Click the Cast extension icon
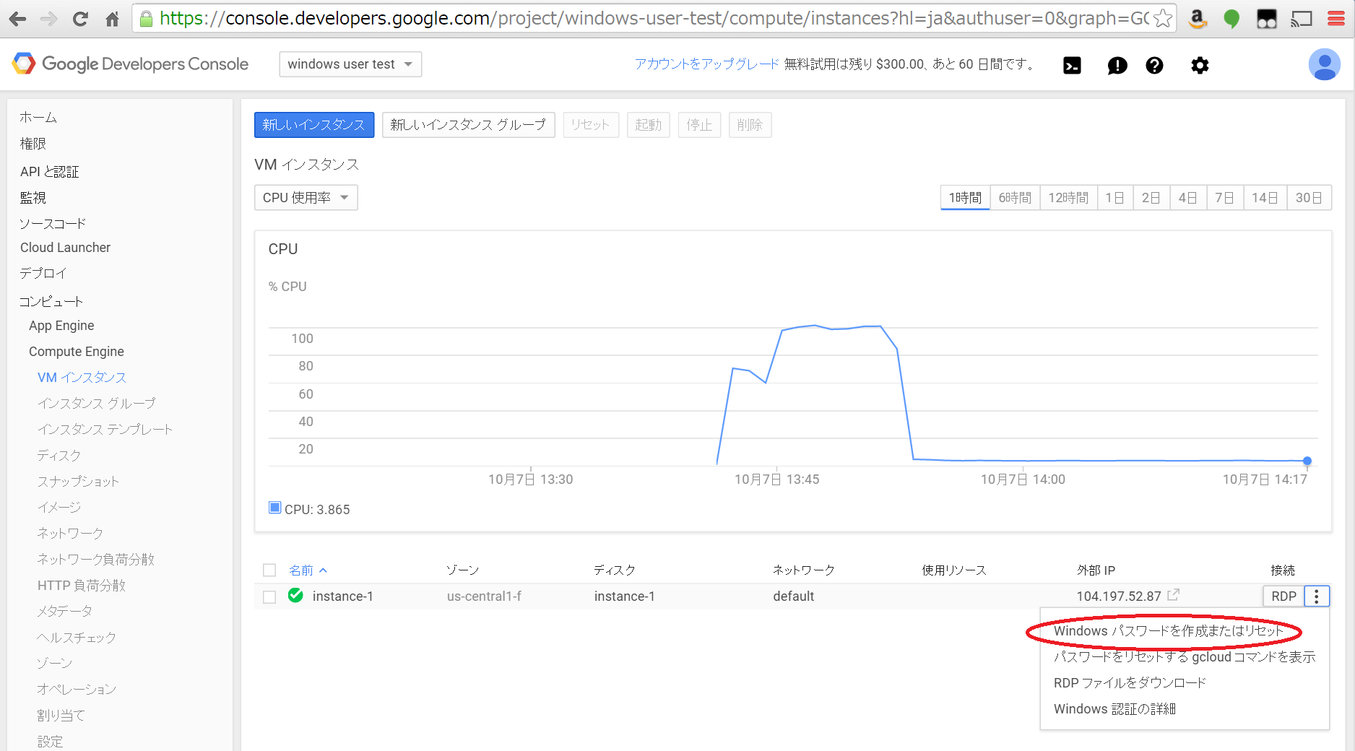 coord(1302,19)
